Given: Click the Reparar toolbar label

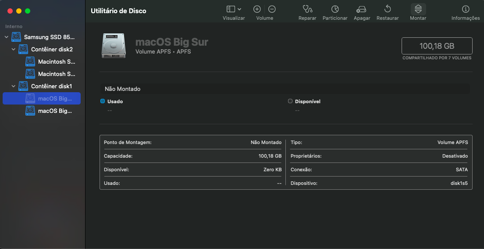Looking at the screenshot, I should (307, 18).
